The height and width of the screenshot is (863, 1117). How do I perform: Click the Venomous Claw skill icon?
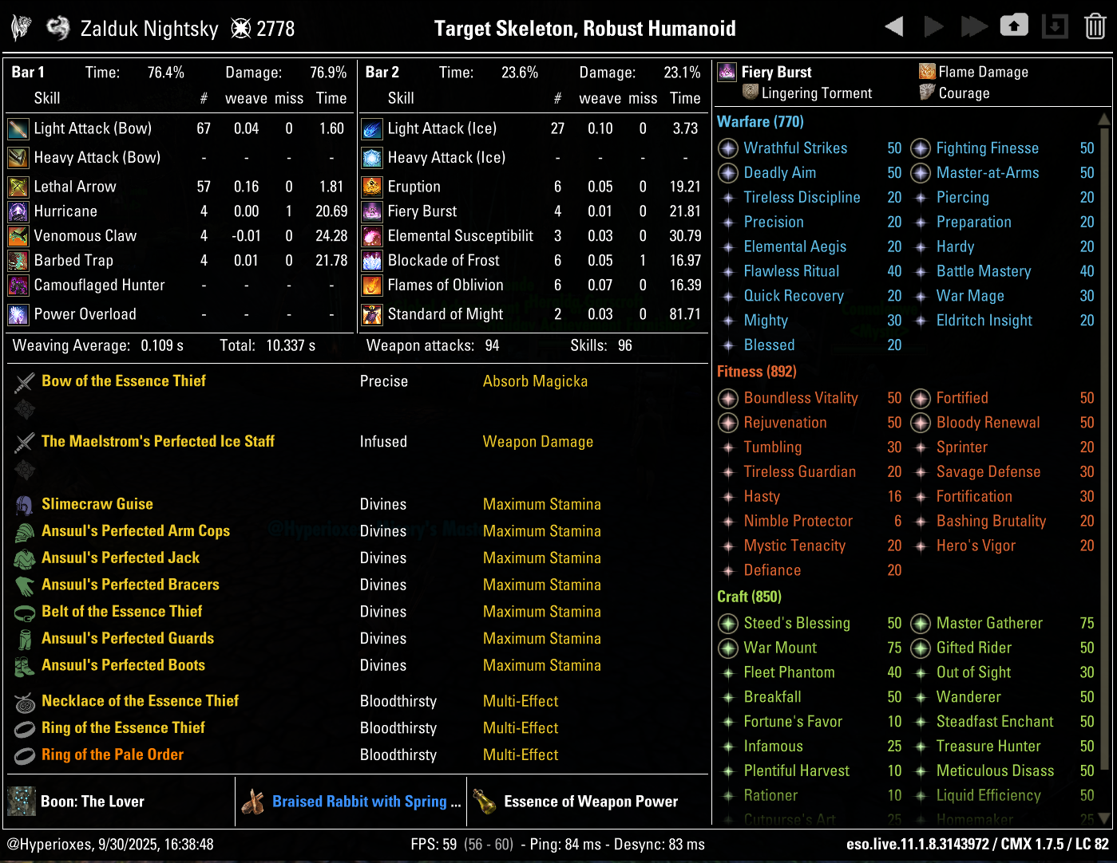18,236
